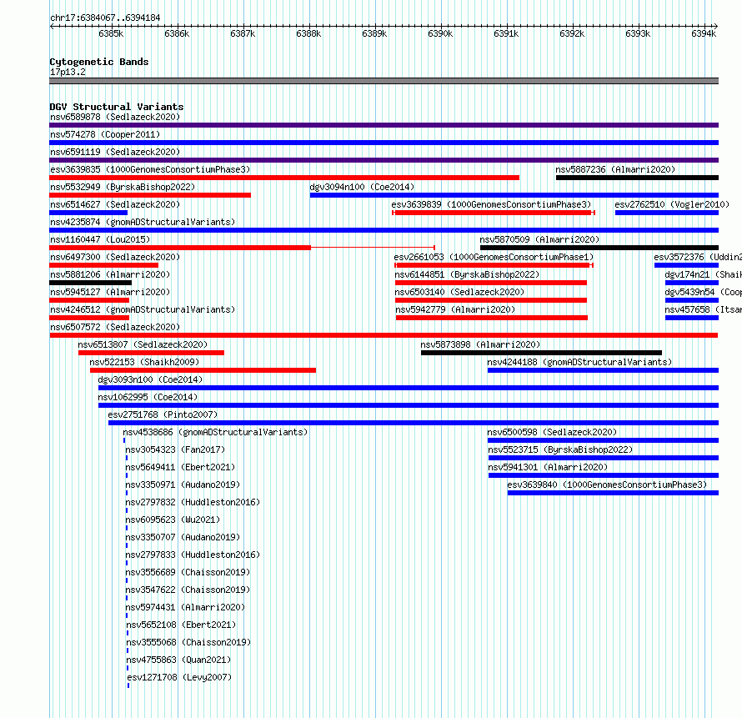
Task: Click nsv5945127 (Almarri2020) label
Action: [x=110, y=292]
